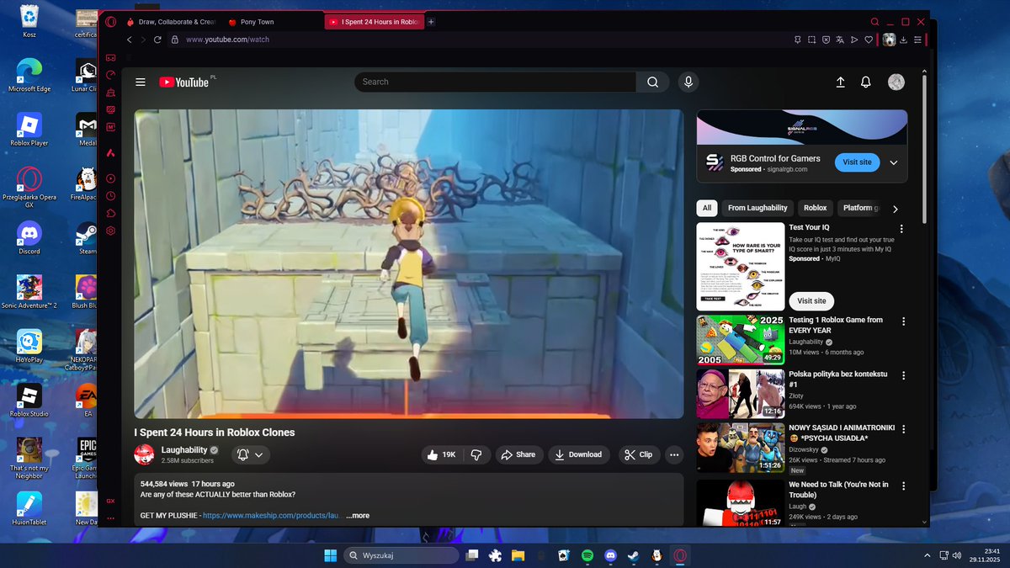Image resolution: width=1010 pixels, height=568 pixels.
Task: Select the All filter chip
Action: pos(707,208)
